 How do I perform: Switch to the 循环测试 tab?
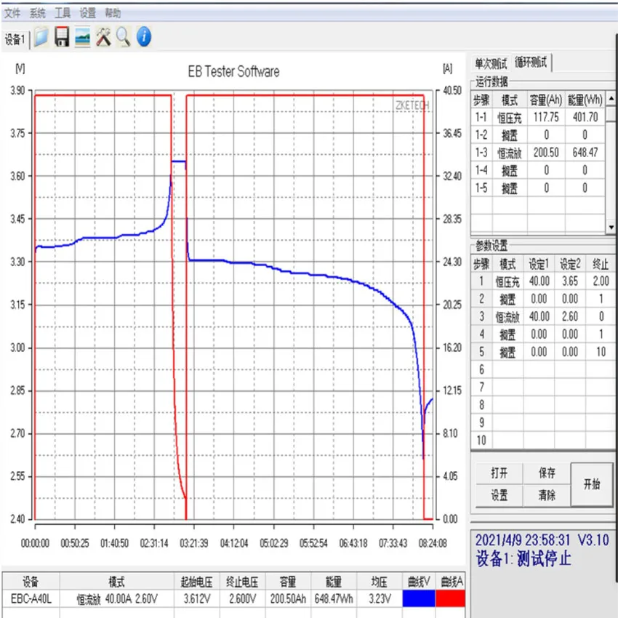(x=531, y=63)
